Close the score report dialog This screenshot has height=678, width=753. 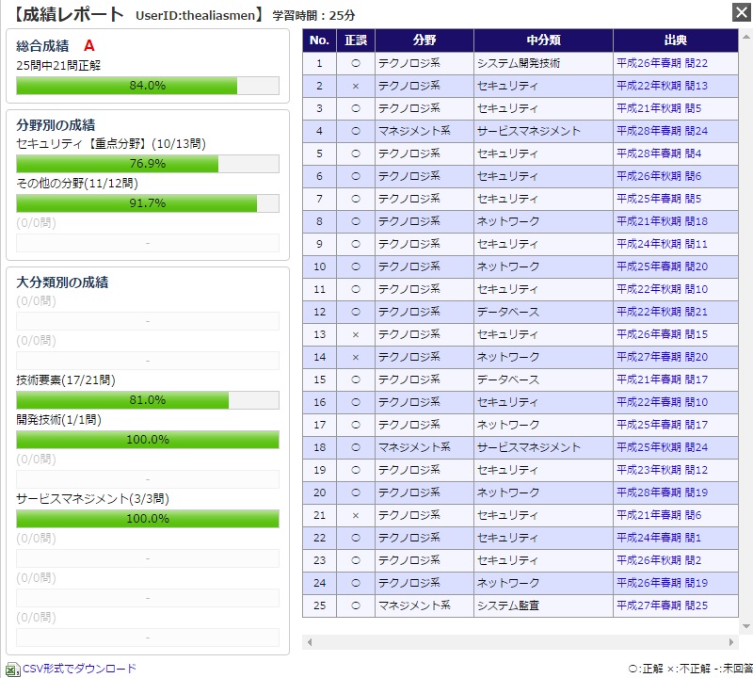pyautogui.click(x=742, y=12)
